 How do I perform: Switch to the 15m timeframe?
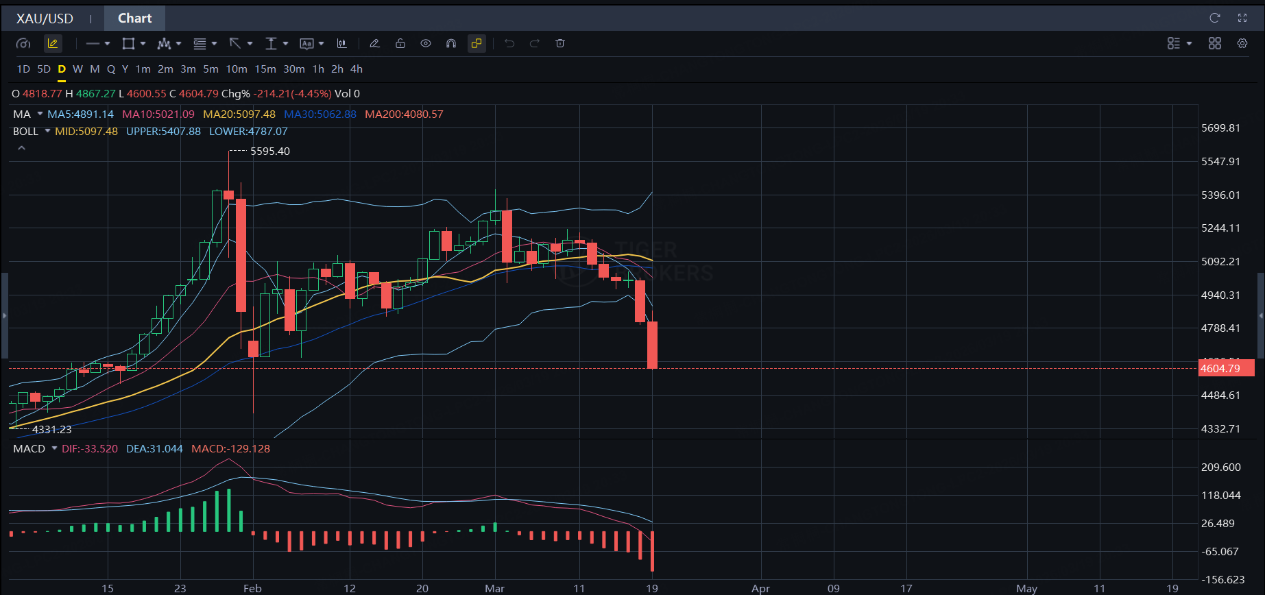pyautogui.click(x=265, y=69)
